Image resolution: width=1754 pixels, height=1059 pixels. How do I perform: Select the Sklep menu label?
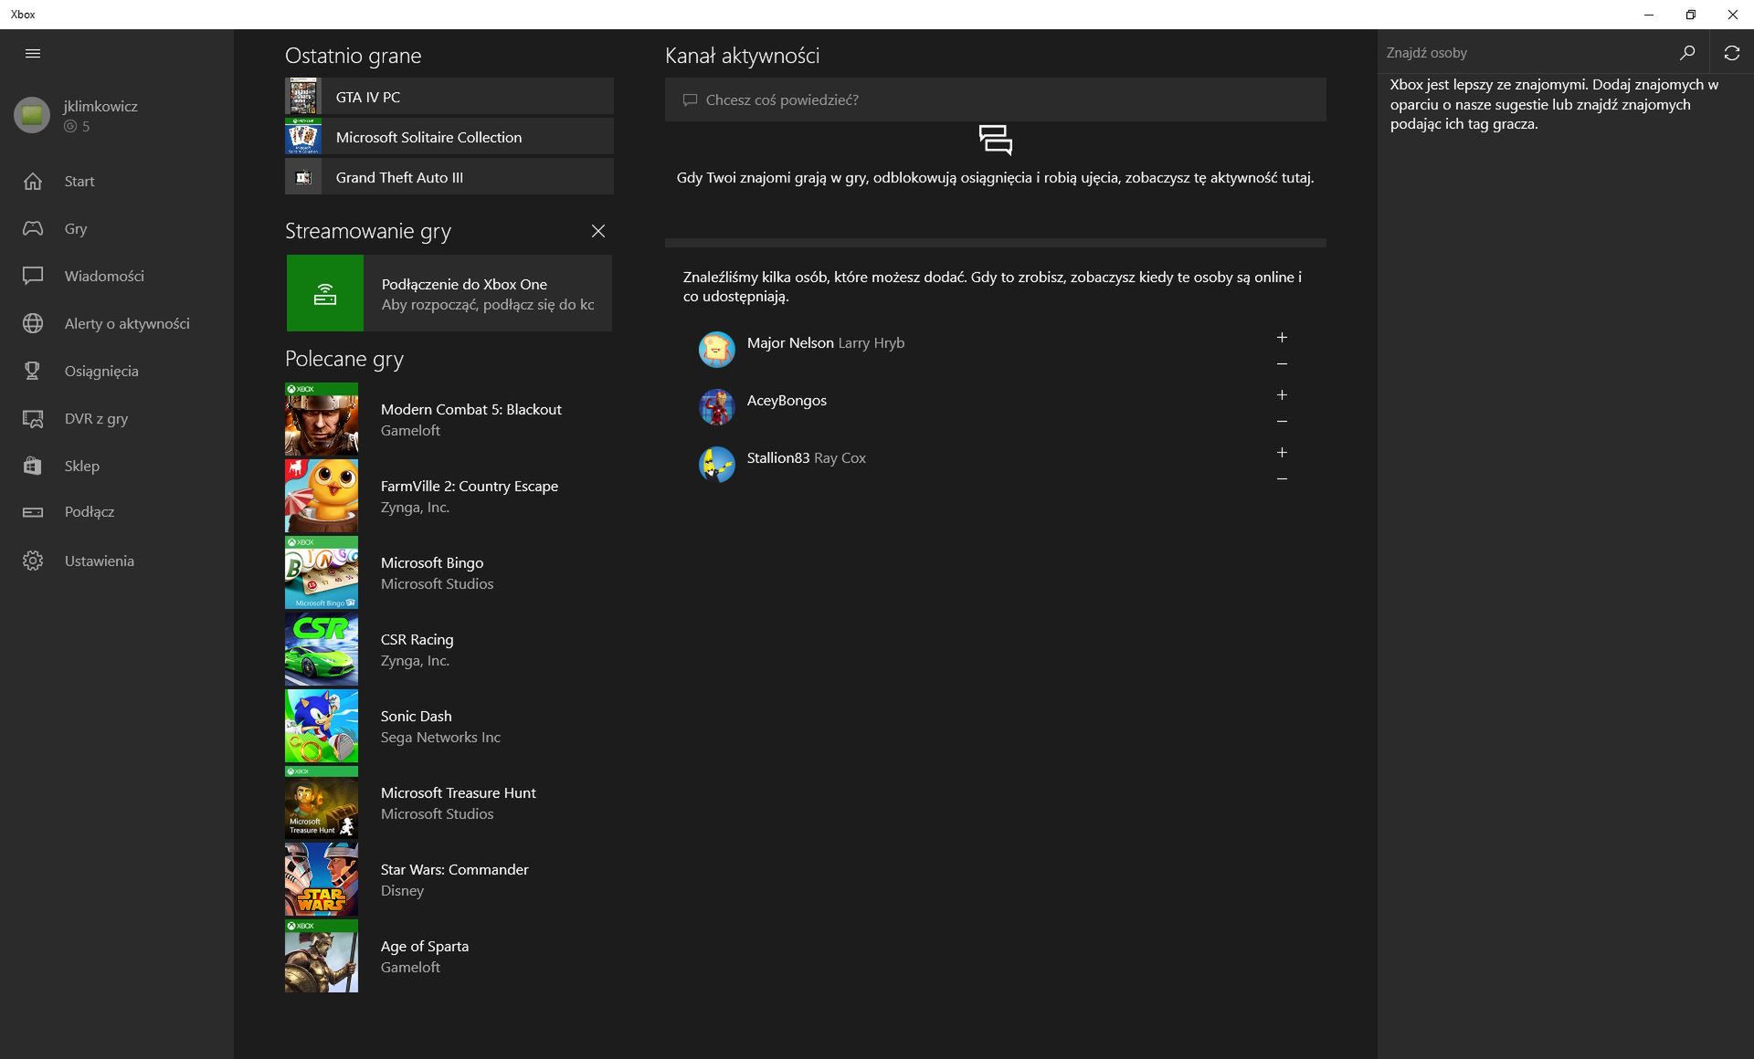tap(82, 466)
